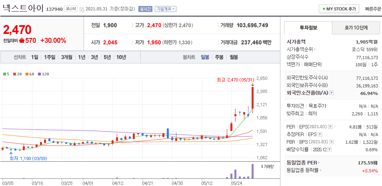The height and width of the screenshot is (186, 382).
Task: Click the help icon next to 배당수익률
Action: coord(330,150)
